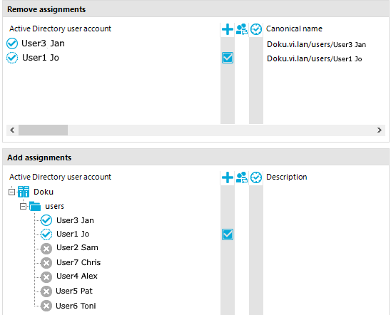Viewport: 391px width, 315px height.
Task: Click the clock check icon in Remove assignments header
Action: 256,29
